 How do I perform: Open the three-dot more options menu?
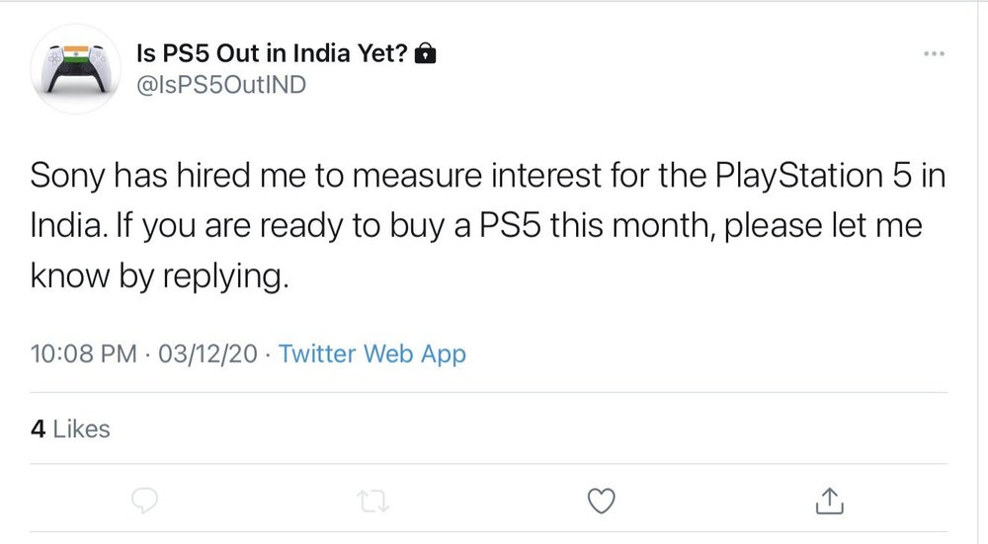pyautogui.click(x=933, y=54)
